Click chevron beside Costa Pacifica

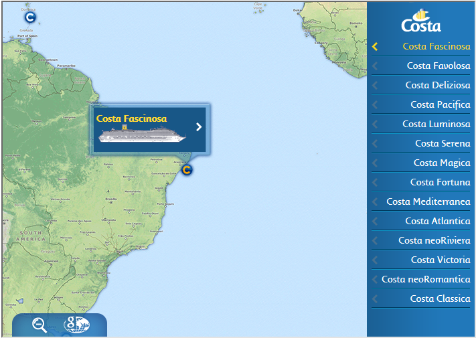pyautogui.click(x=375, y=104)
